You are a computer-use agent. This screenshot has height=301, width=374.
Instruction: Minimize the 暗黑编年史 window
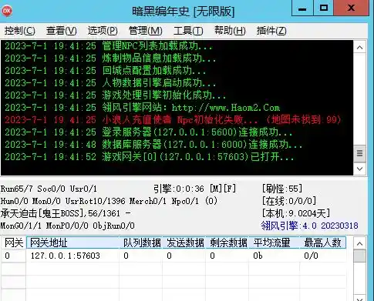point(302,8)
